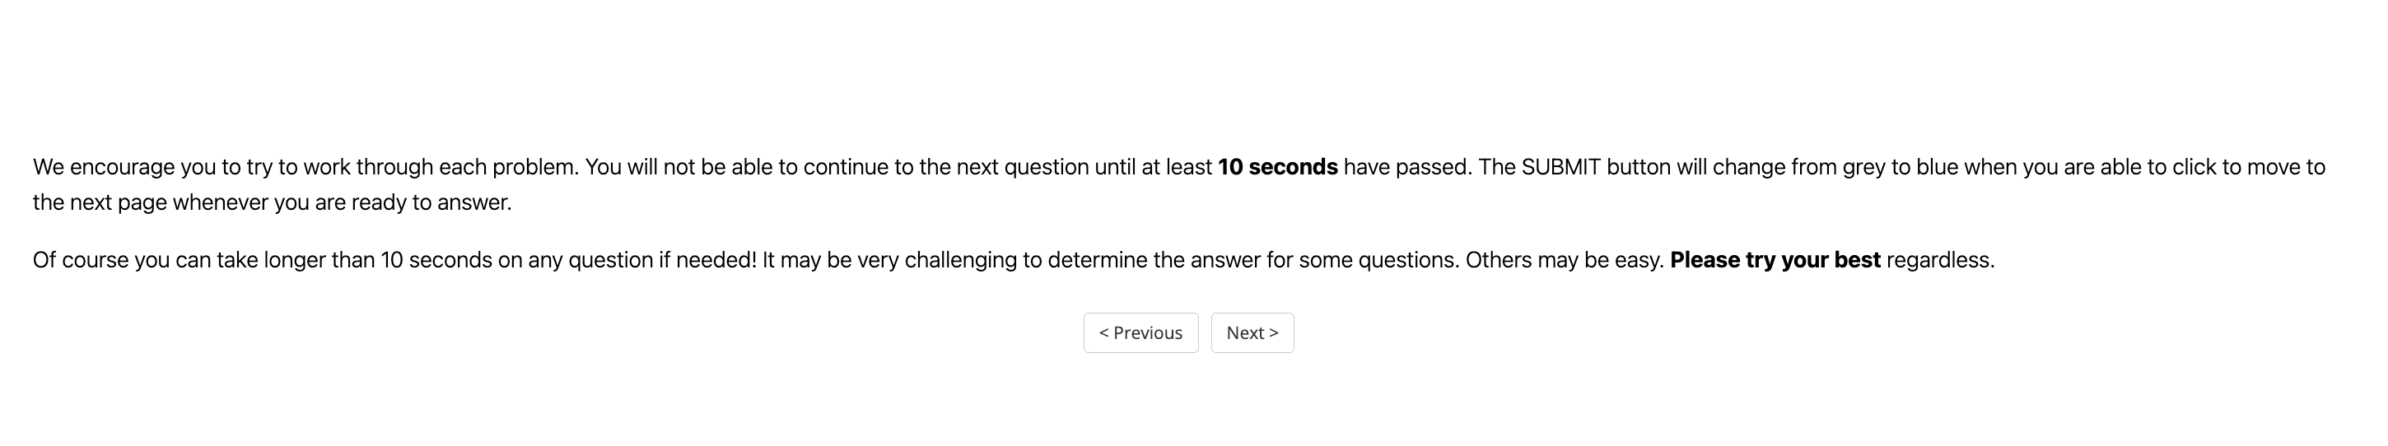Screen dimensions: 2388x446
Task: Click the sentence "Others may be easy."
Action: [1564, 260]
